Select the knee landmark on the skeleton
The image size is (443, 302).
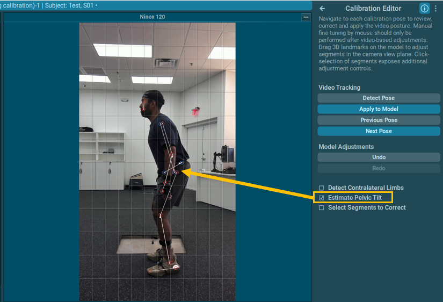coord(160,216)
